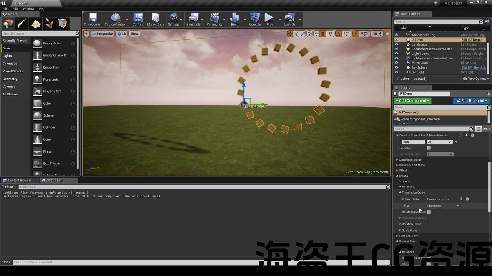
Task: Click the cube count value field showing 20
Action: (x=438, y=142)
